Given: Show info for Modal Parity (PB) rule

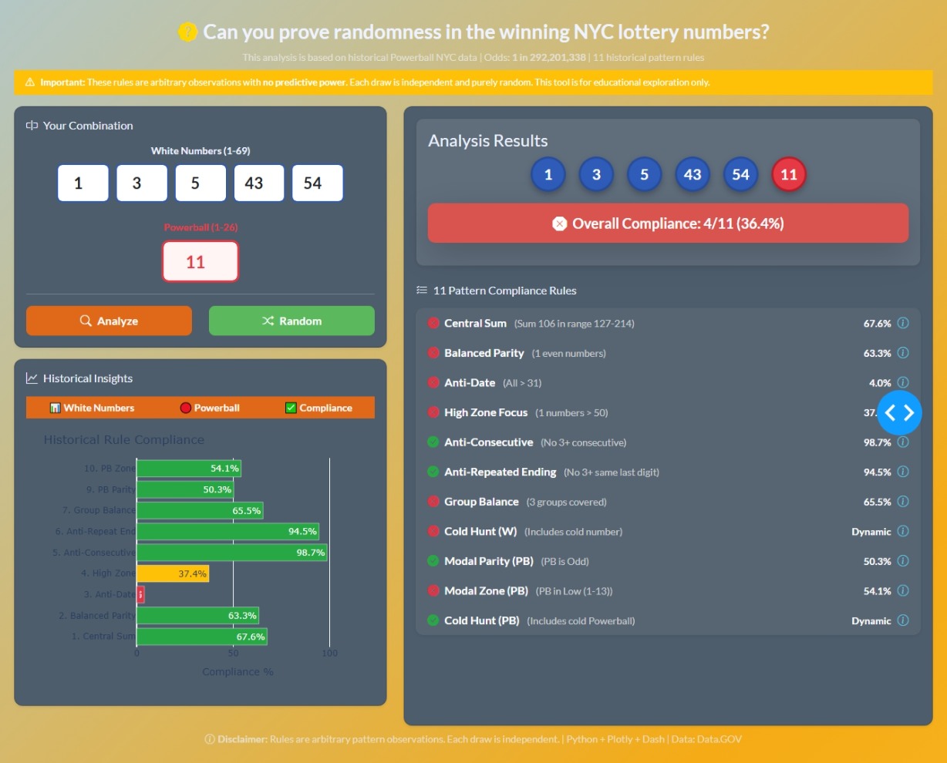Looking at the screenshot, I should click(x=903, y=561).
